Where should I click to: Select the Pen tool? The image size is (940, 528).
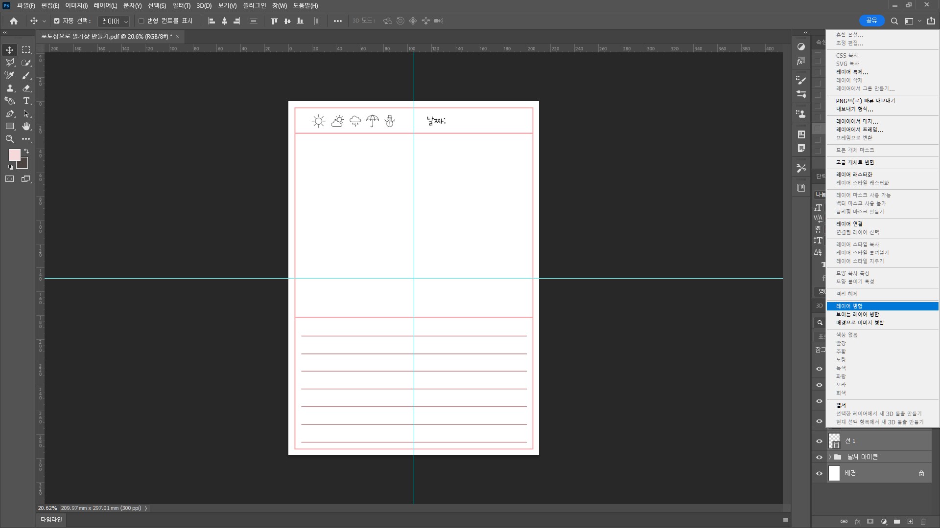(9, 113)
